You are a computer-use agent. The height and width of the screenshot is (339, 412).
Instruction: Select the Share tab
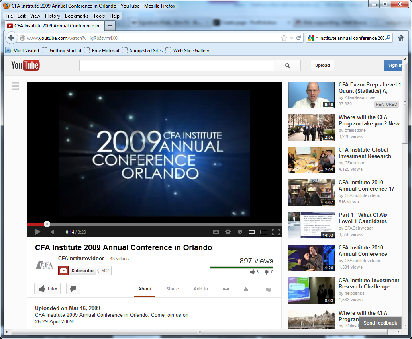(x=173, y=289)
